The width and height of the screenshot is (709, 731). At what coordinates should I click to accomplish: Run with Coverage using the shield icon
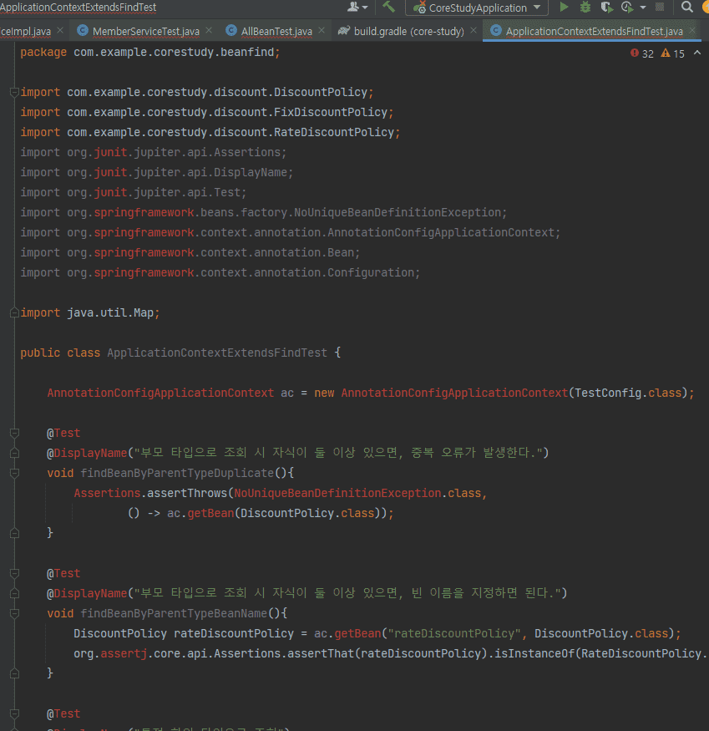point(606,8)
